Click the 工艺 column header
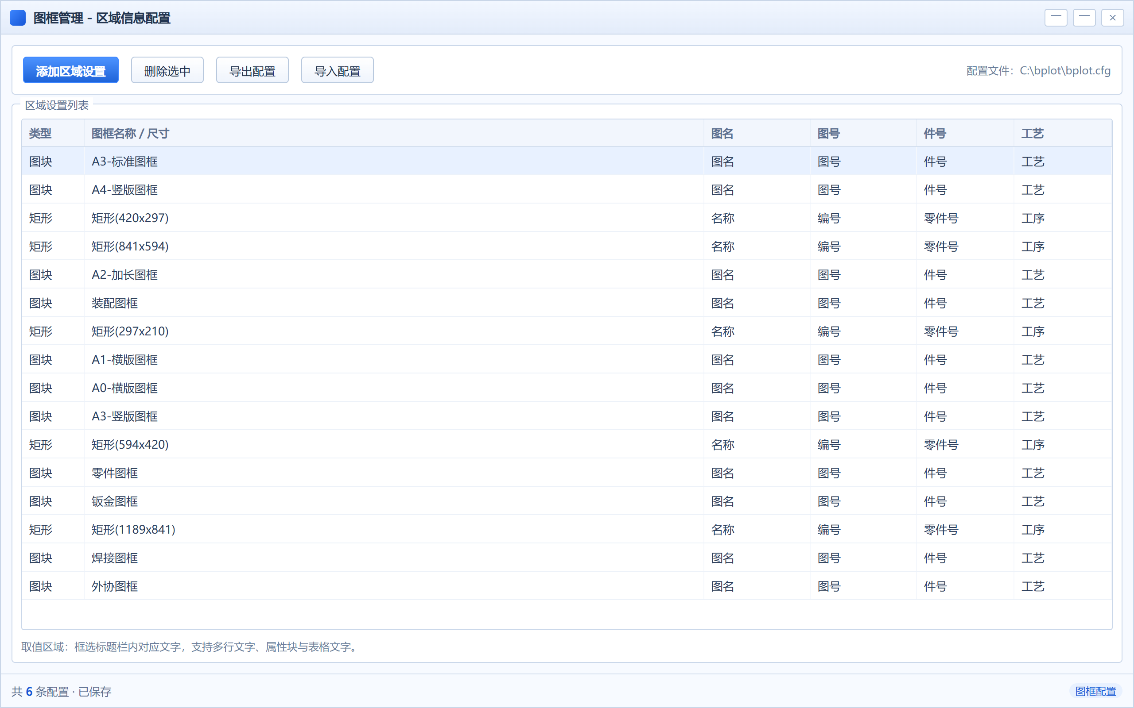The height and width of the screenshot is (708, 1134). tap(1063, 134)
